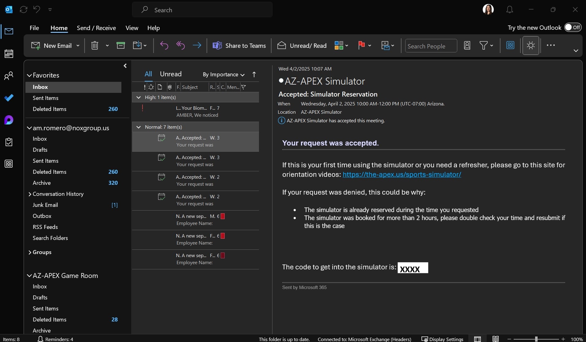Open the File menu
This screenshot has width=586, height=342.
(x=34, y=28)
